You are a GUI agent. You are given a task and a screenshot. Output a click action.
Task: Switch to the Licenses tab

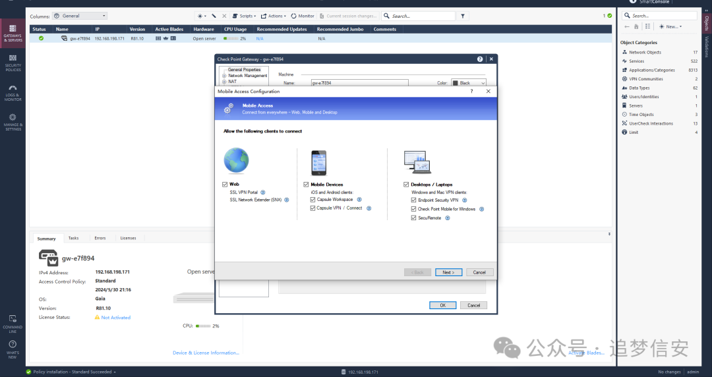[x=128, y=238]
